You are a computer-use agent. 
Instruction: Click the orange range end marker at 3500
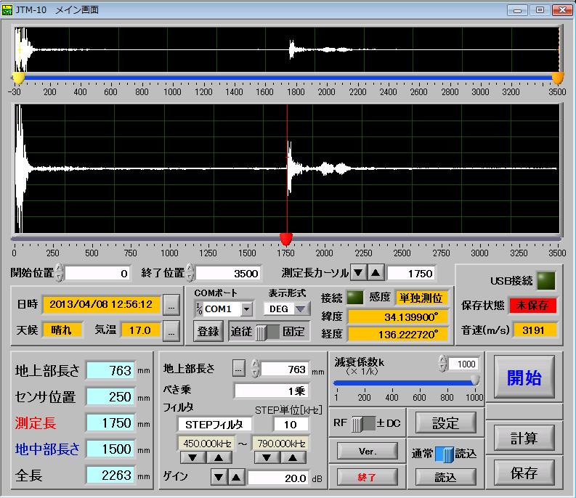[558, 78]
